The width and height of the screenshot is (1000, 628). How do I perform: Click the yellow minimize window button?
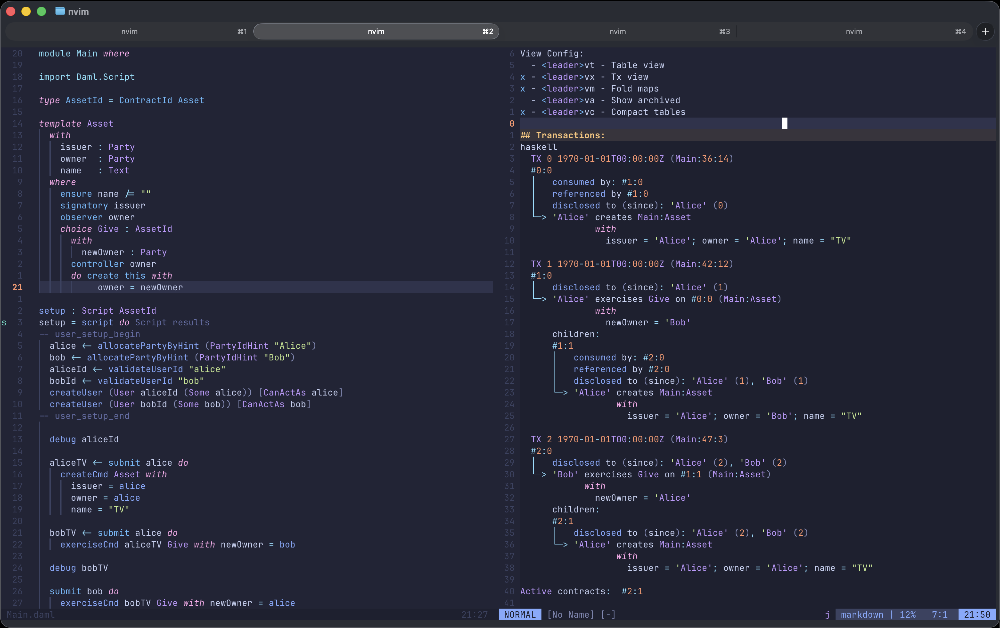(26, 11)
